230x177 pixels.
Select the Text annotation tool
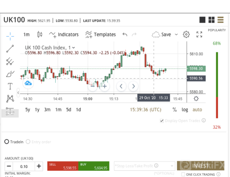[x=10, y=86]
